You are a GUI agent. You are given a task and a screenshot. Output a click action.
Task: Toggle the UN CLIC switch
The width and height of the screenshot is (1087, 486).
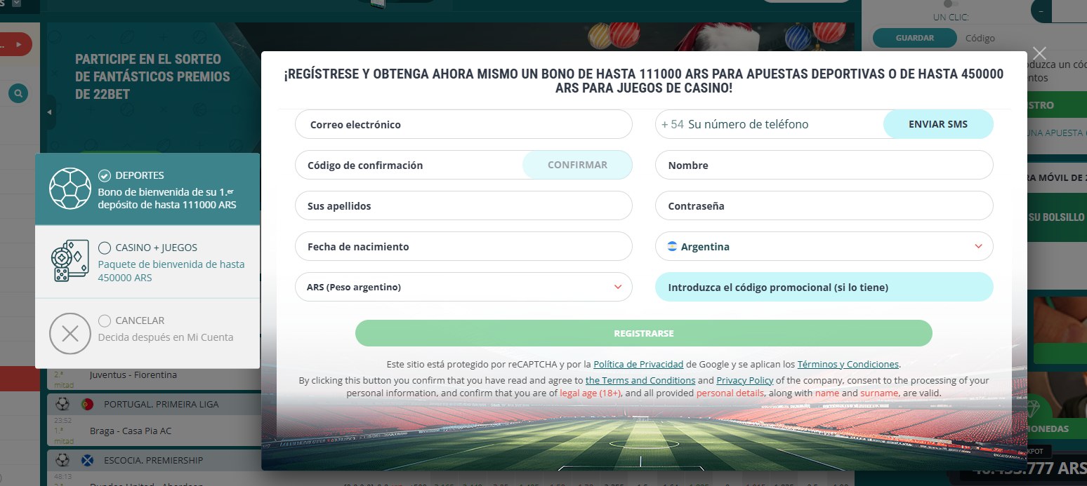click(x=950, y=4)
